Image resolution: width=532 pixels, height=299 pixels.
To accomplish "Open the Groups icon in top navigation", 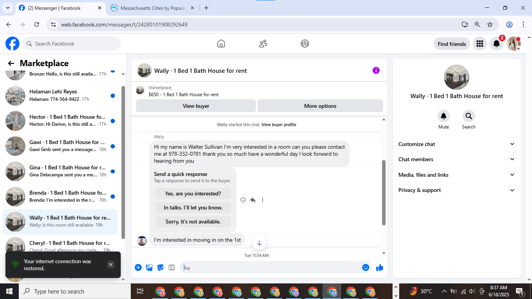I will coord(305,44).
